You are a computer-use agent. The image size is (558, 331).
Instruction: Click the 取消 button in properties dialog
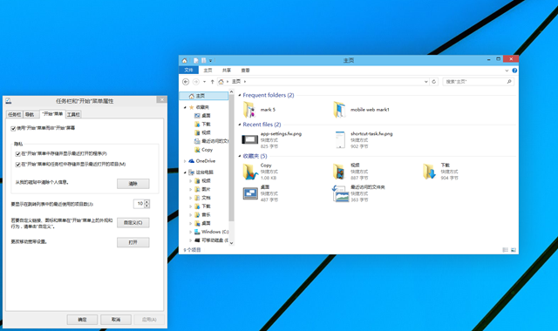(116, 320)
